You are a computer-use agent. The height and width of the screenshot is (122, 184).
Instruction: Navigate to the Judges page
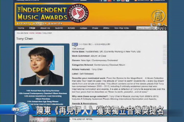[x=83, y=28]
